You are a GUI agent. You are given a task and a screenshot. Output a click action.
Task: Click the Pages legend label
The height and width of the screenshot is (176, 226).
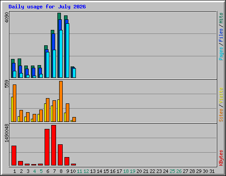coord(221,54)
